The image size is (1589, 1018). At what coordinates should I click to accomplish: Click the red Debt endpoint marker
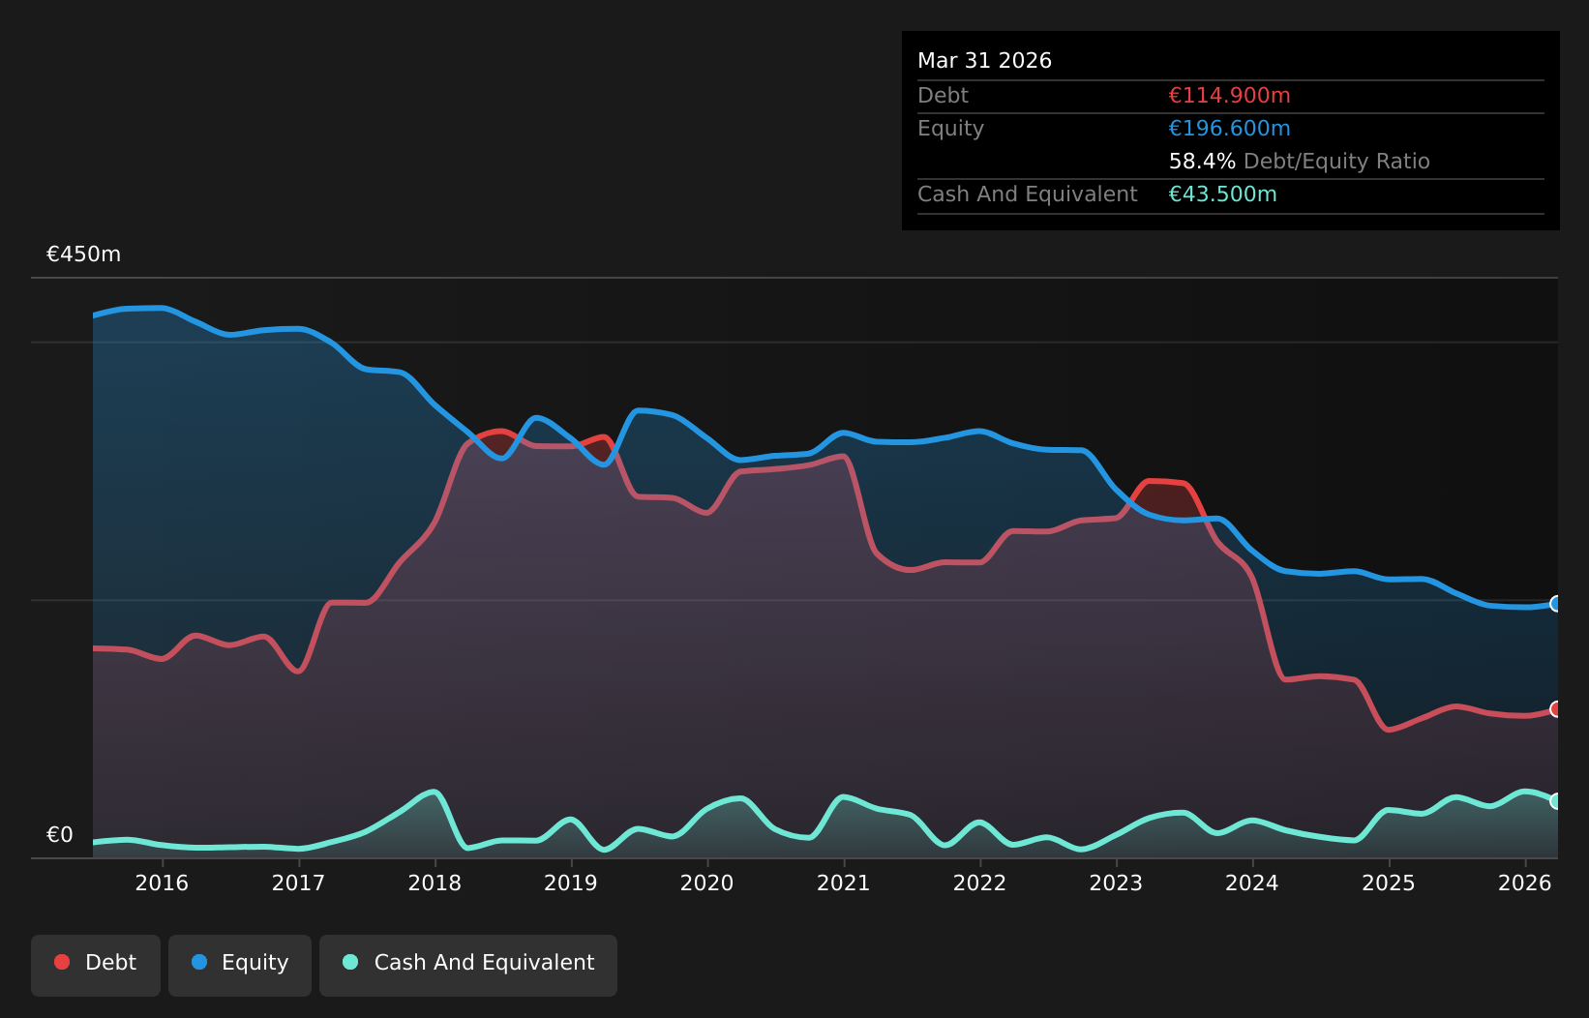coord(1556,709)
